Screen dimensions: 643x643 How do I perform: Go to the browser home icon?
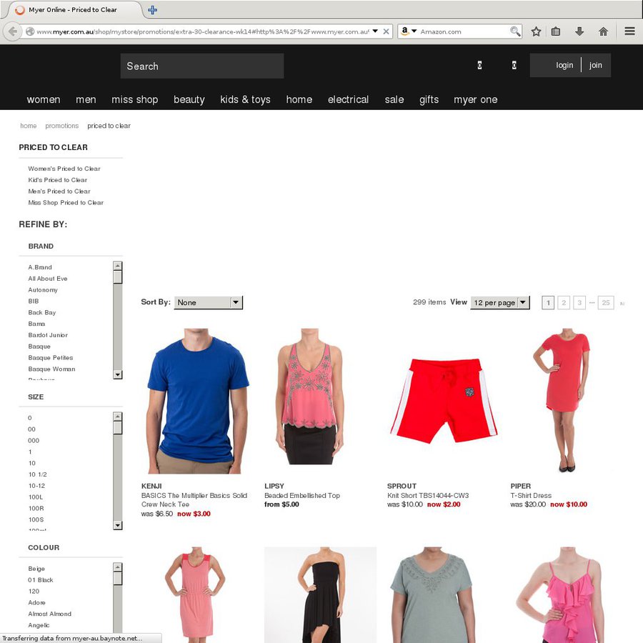coord(603,31)
